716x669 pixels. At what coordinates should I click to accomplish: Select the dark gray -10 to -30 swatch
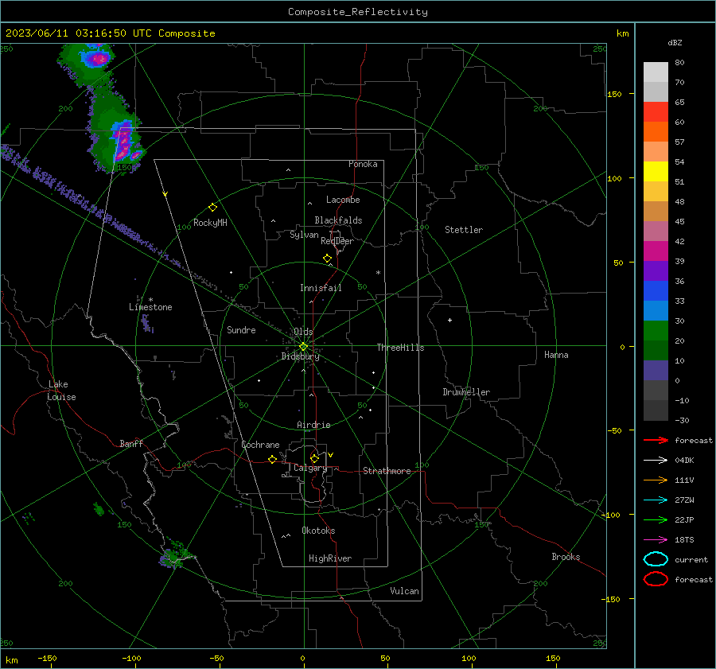(x=656, y=410)
